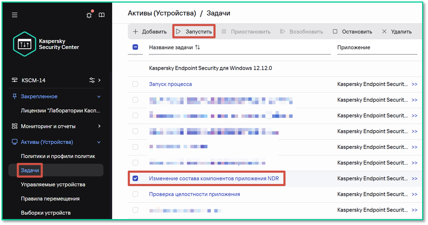The image size is (428, 225).
Task: Click the Мониторинг и отчеты dashboard icon
Action: 14,126
